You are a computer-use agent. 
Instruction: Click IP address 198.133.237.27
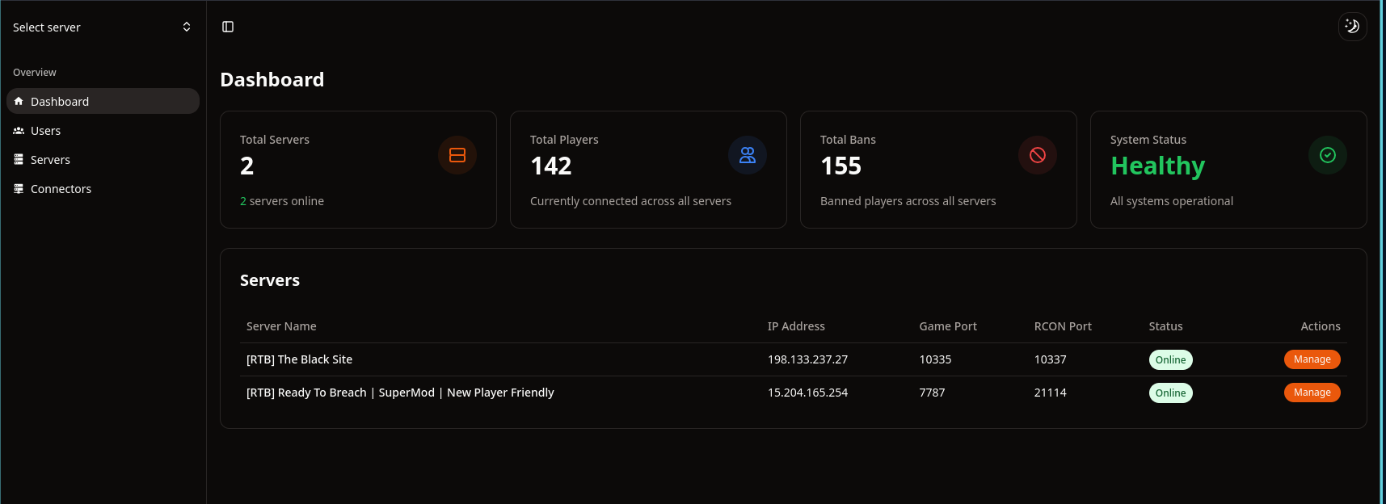coord(807,359)
